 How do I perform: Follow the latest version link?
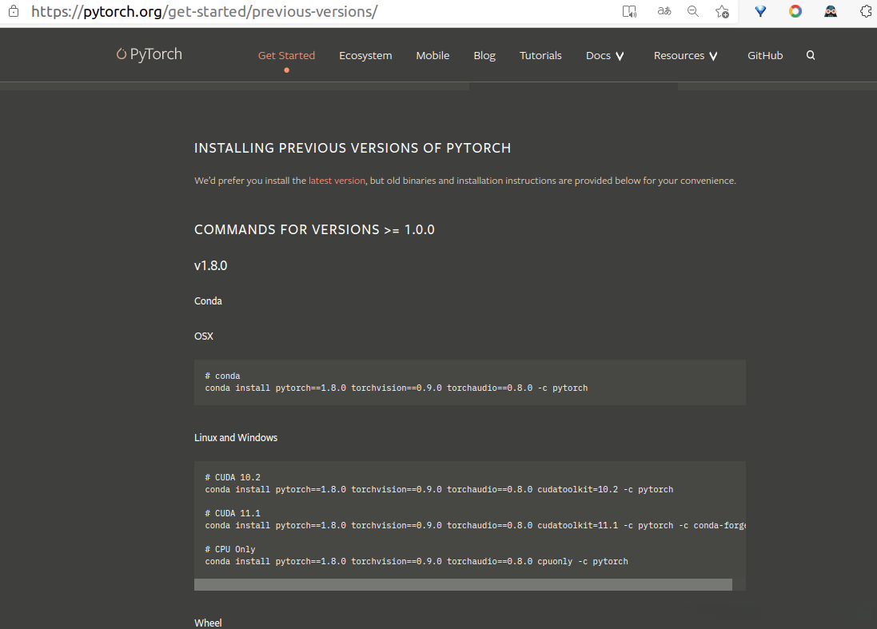337,181
